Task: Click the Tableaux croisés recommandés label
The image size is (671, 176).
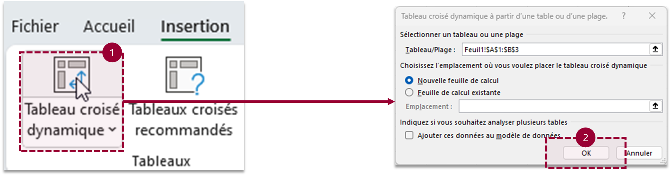Action: click(184, 120)
